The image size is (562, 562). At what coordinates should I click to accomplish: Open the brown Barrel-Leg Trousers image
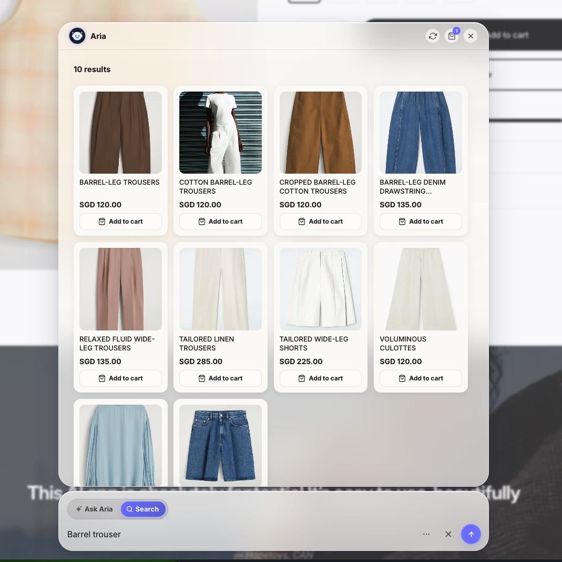point(120,132)
